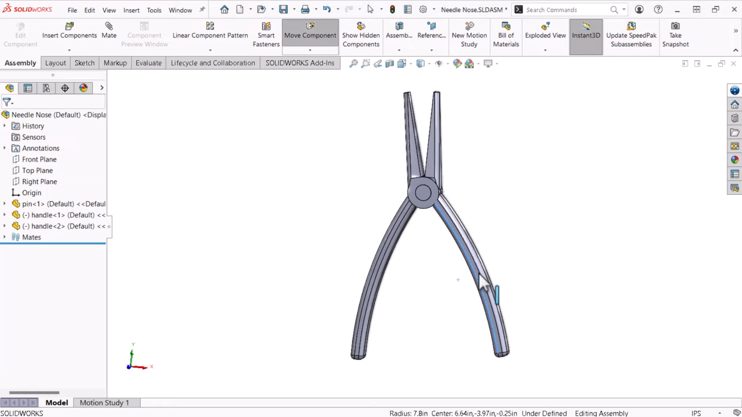
Task: Open the Display Style dropdown arrow
Action: pos(429,63)
